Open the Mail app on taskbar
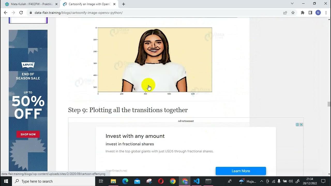 [137, 181]
